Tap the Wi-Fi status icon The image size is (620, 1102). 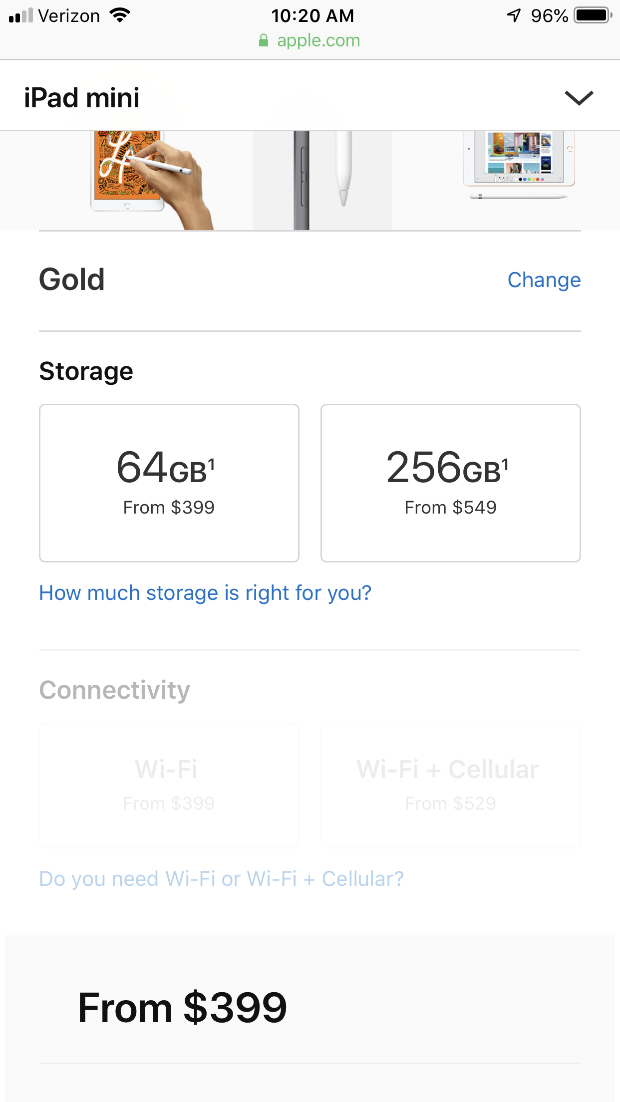[x=120, y=15]
